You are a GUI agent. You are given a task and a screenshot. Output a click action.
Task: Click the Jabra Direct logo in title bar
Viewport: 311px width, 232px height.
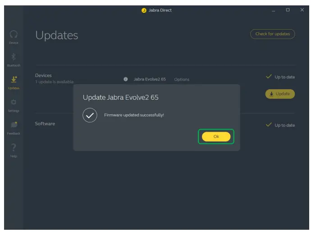(x=144, y=10)
